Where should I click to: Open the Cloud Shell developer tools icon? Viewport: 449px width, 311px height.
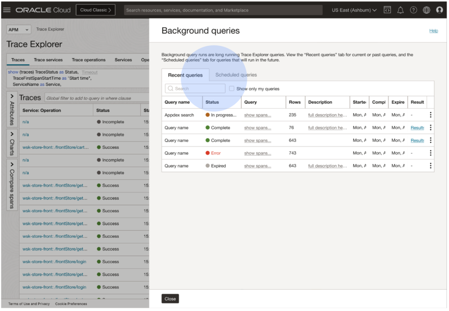387,10
